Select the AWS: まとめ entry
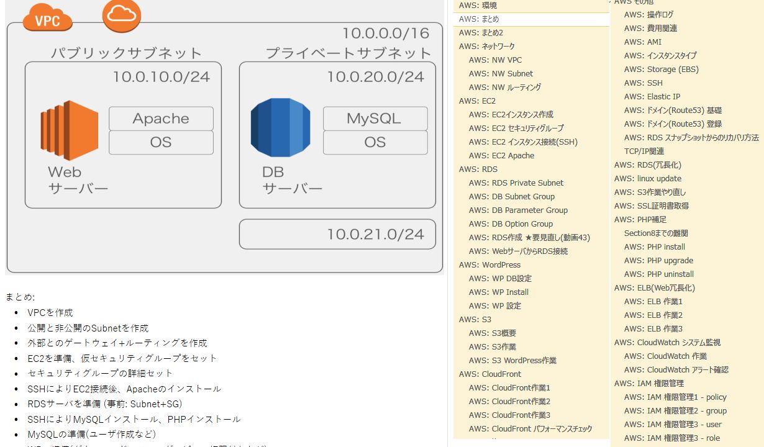Screen dimensions: 764x447 (x=479, y=19)
